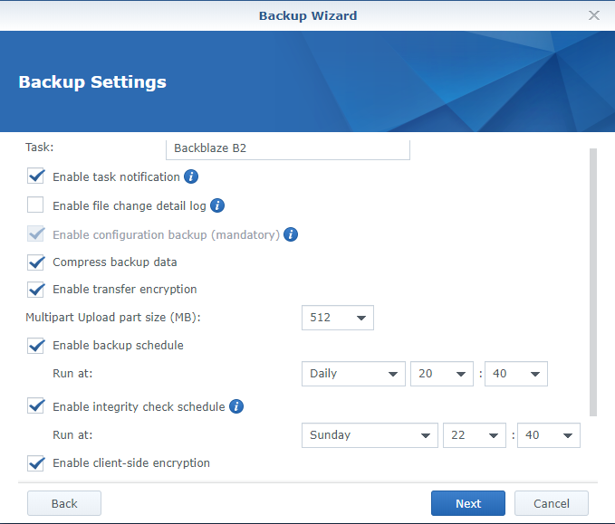Screen dimensions: 615x524
Task: Disable transfer encryption checkbox
Action: coord(36,290)
